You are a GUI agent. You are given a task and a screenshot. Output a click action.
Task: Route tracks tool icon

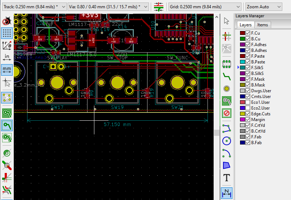click(227, 76)
